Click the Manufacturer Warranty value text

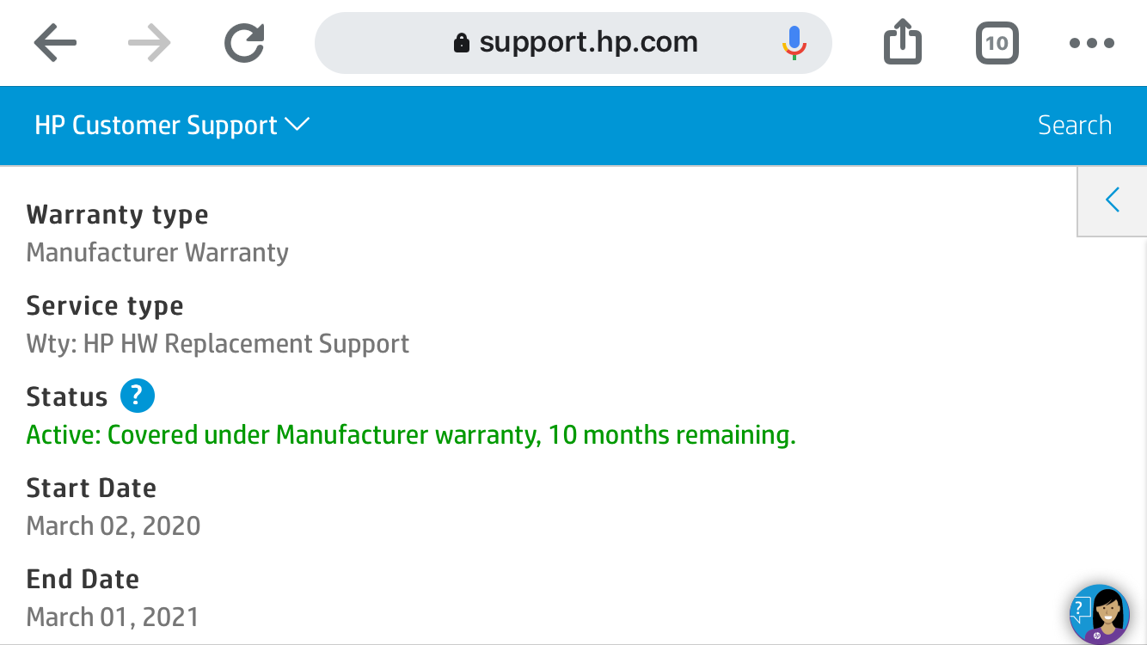click(157, 253)
